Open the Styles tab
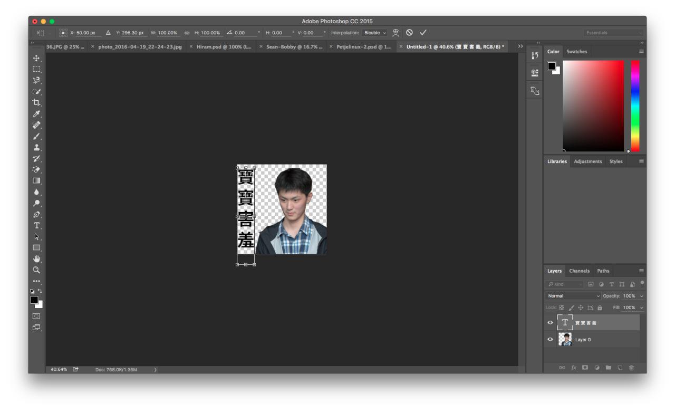The width and height of the screenshot is (675, 412). 616,161
